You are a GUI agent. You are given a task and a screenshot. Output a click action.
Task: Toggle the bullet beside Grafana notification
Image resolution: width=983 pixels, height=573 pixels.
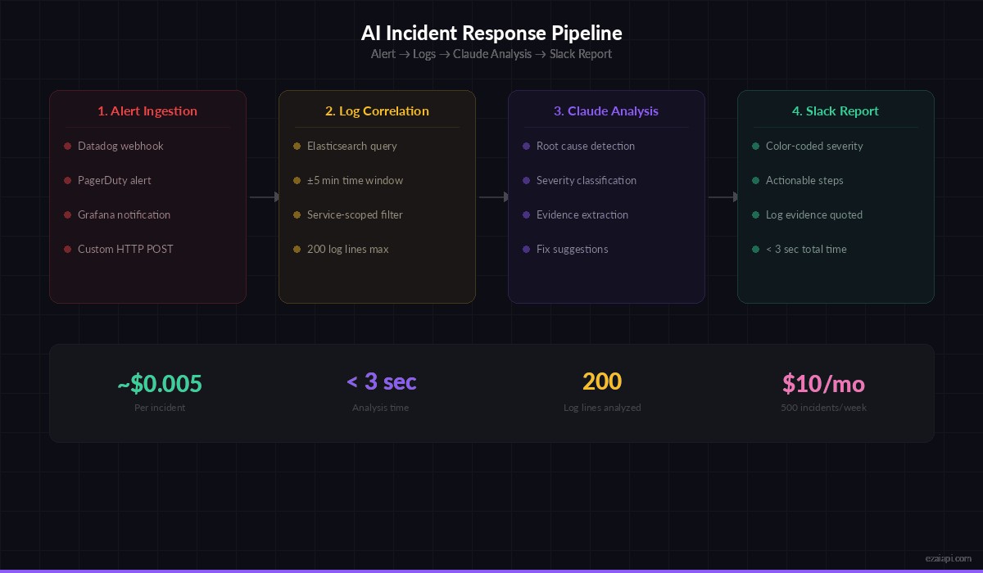pos(68,215)
